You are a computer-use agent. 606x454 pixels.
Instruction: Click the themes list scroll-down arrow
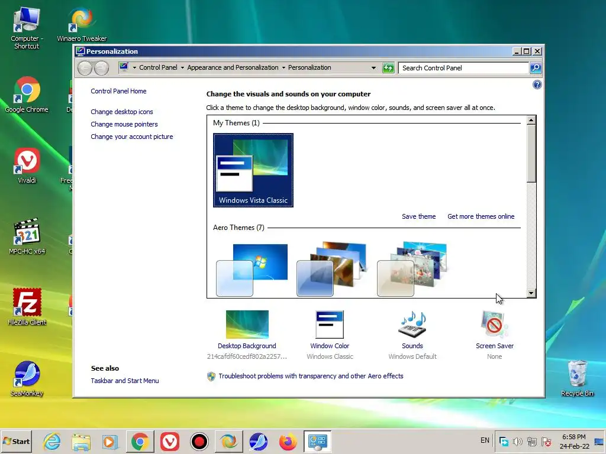point(531,293)
